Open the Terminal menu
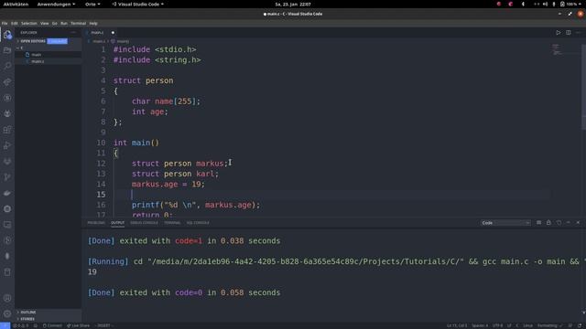The height and width of the screenshot is (329, 586). [78, 23]
